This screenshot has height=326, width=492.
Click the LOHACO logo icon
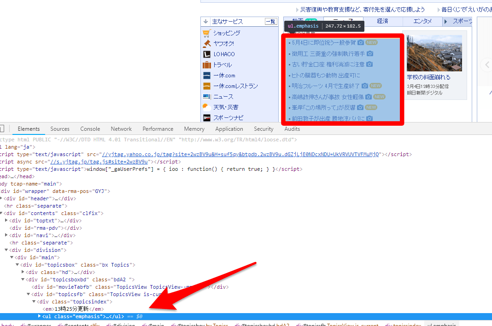pyautogui.click(x=206, y=54)
